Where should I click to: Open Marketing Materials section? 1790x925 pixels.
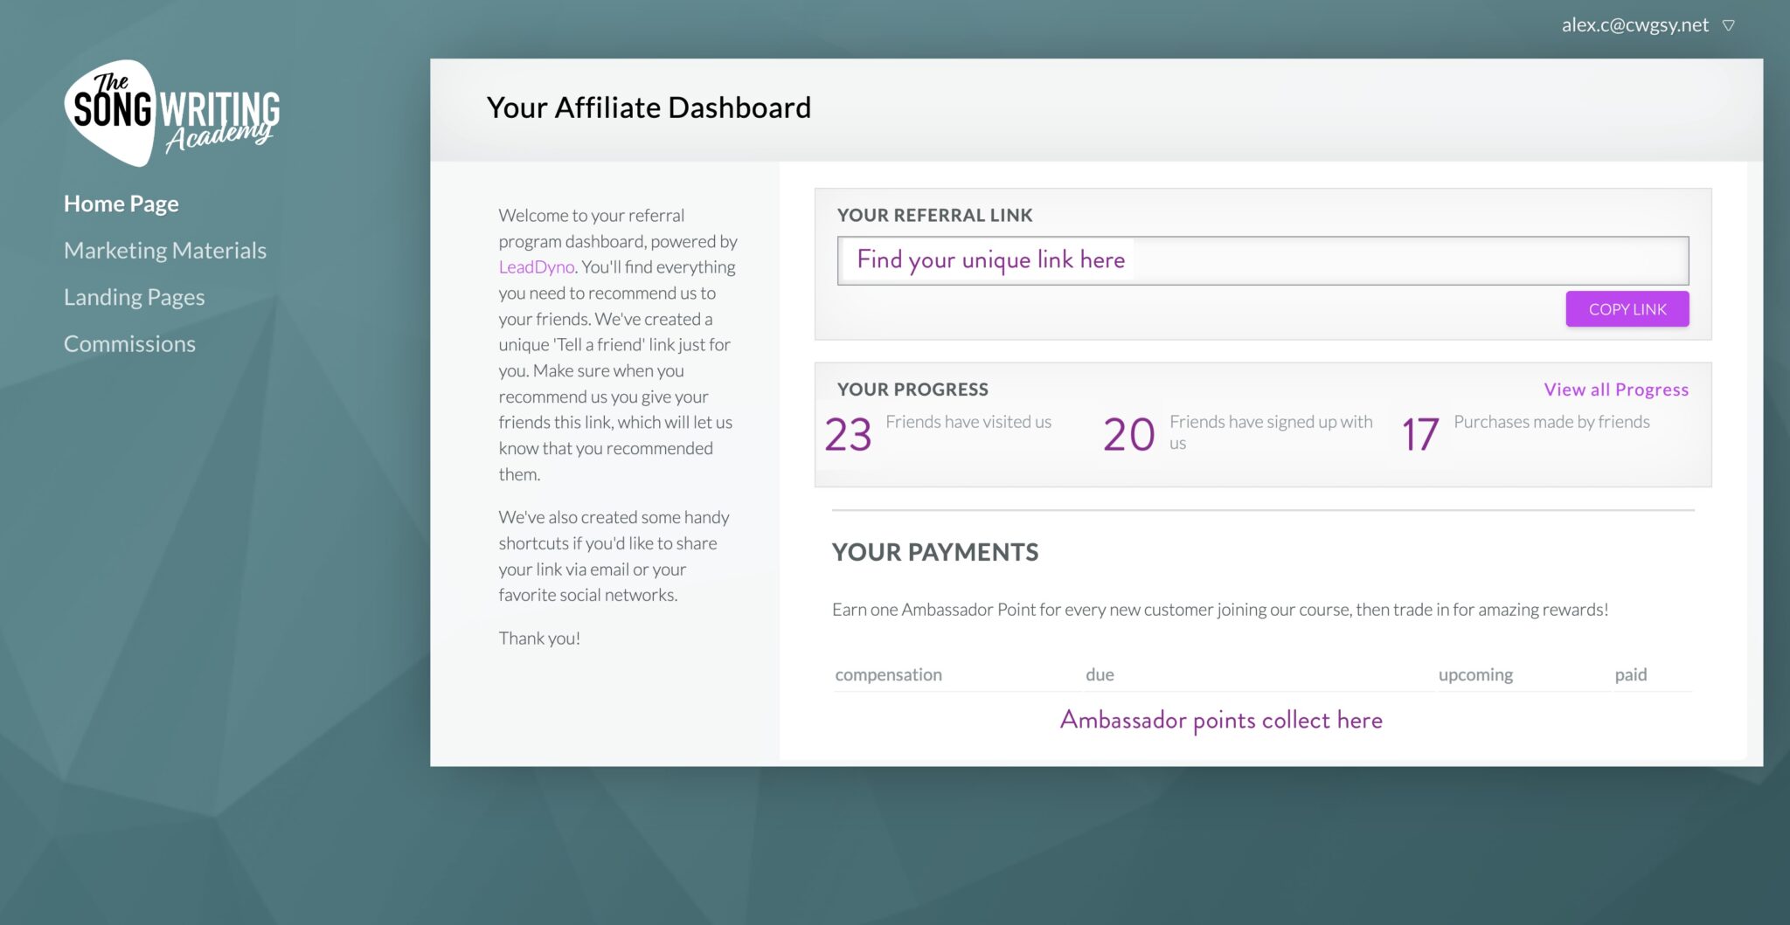pyautogui.click(x=164, y=251)
